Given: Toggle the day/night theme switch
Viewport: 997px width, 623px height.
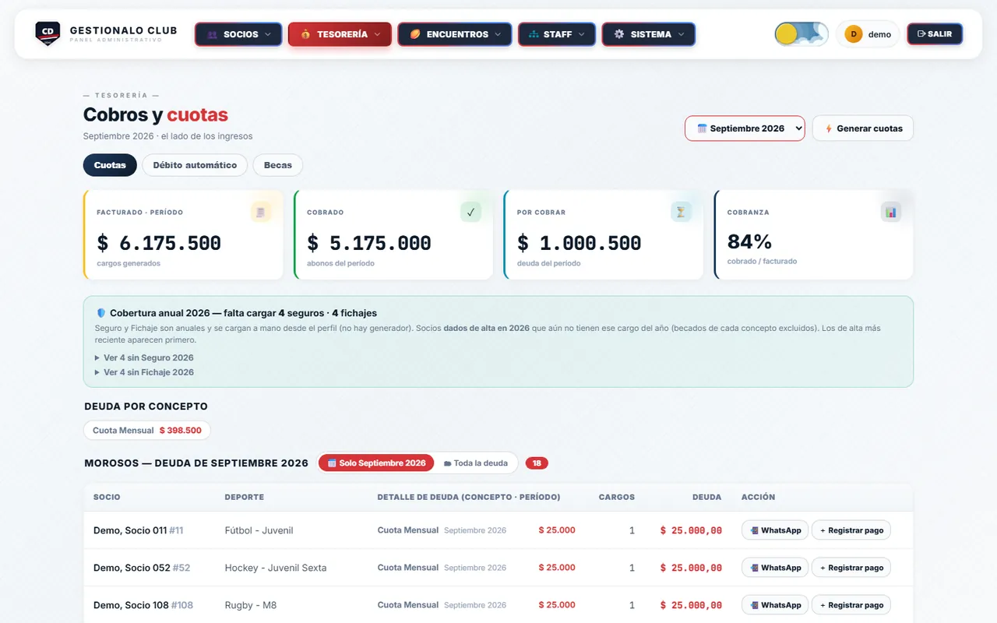Looking at the screenshot, I should pyautogui.click(x=801, y=34).
